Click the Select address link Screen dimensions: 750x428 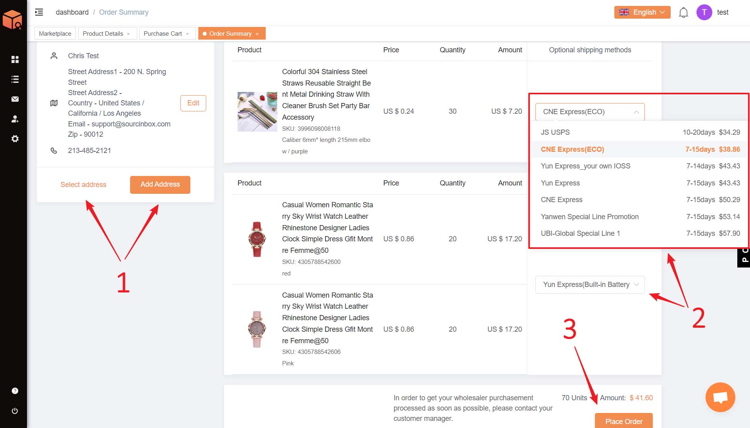pyautogui.click(x=83, y=185)
